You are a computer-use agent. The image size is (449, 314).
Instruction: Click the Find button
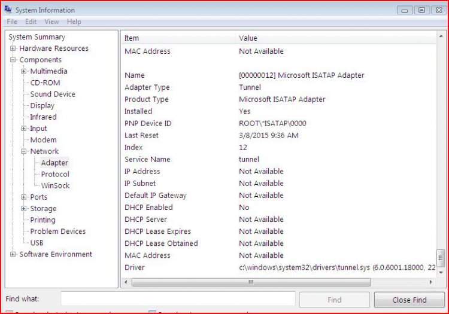(335, 300)
